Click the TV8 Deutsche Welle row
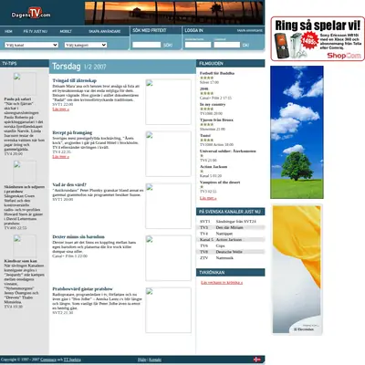The image size is (365, 365). (x=231, y=252)
